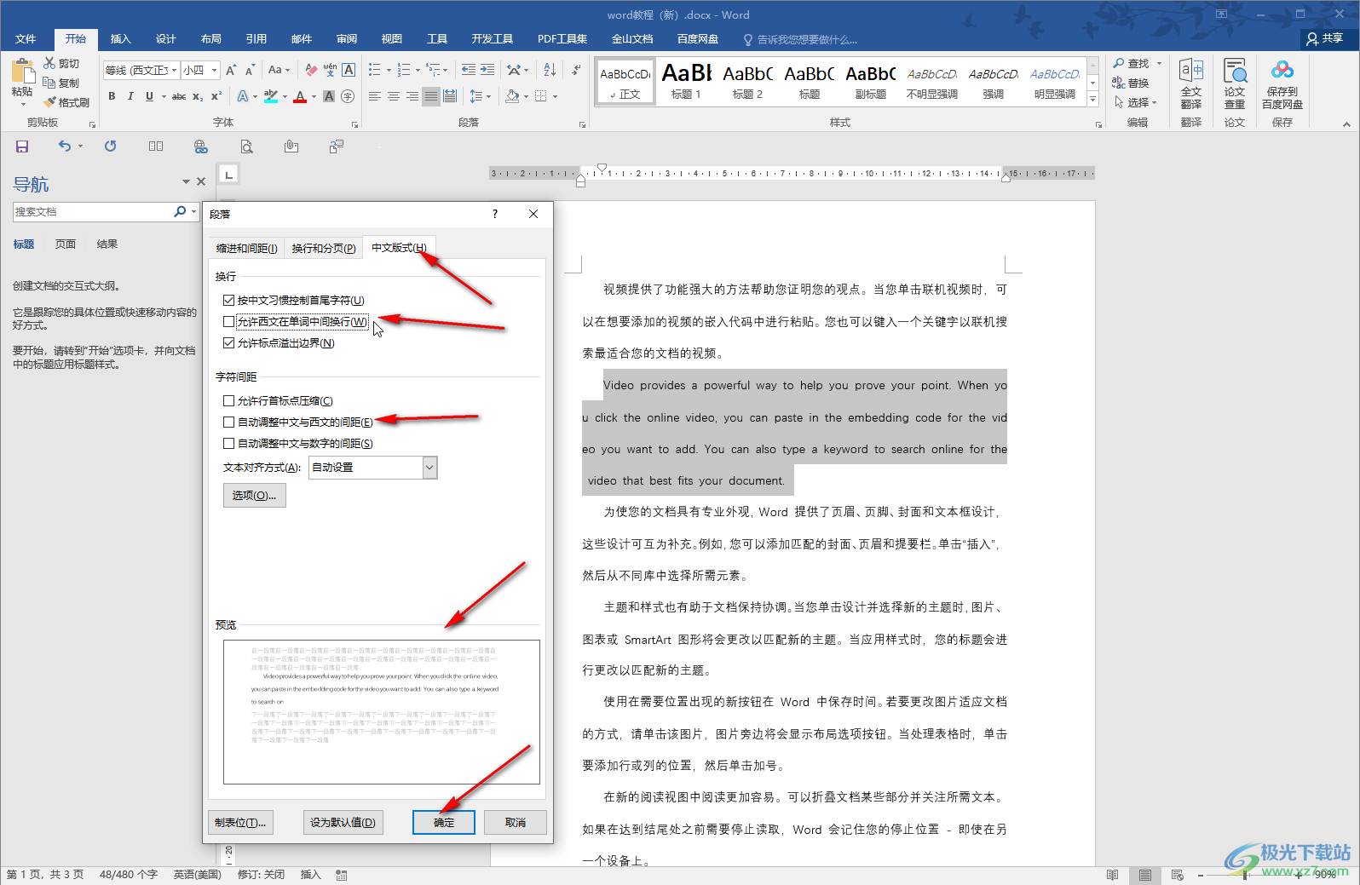Open the 布局 ribbon tab
Screen dimensions: 1360x885
point(211,39)
